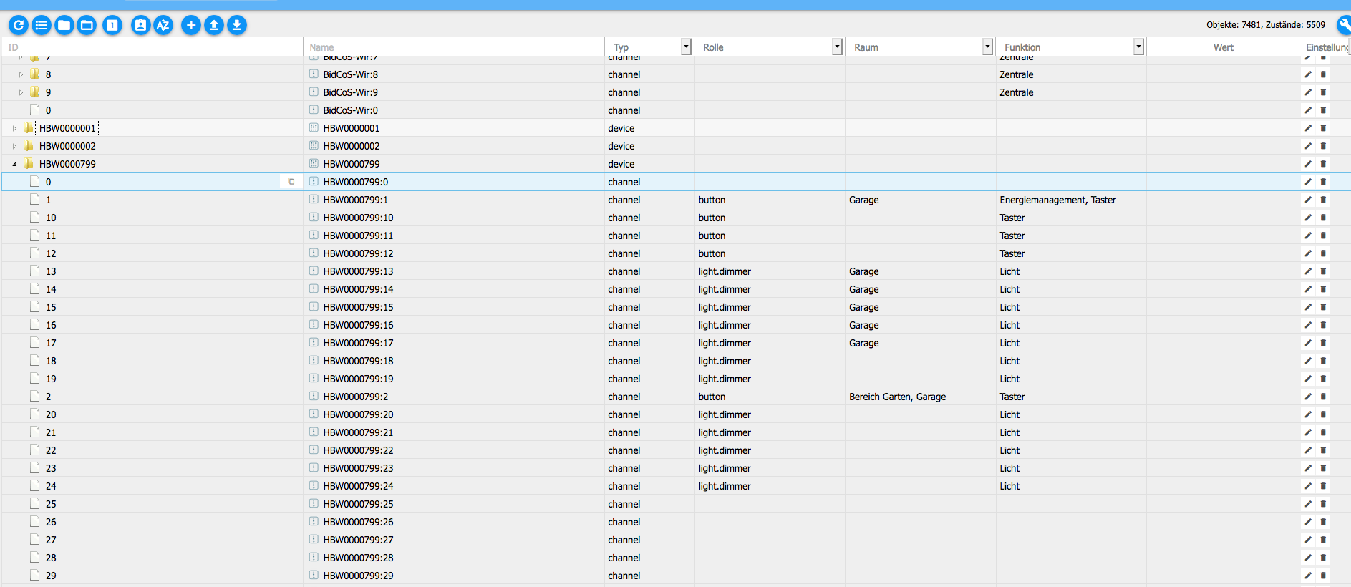Delete the HBW0000002 device
Screen dimensions: 1351x587
coord(1323,146)
